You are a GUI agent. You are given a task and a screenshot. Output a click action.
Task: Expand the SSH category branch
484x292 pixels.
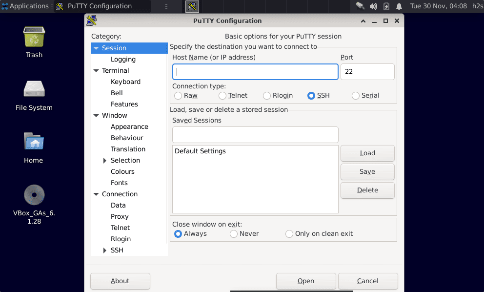click(104, 250)
